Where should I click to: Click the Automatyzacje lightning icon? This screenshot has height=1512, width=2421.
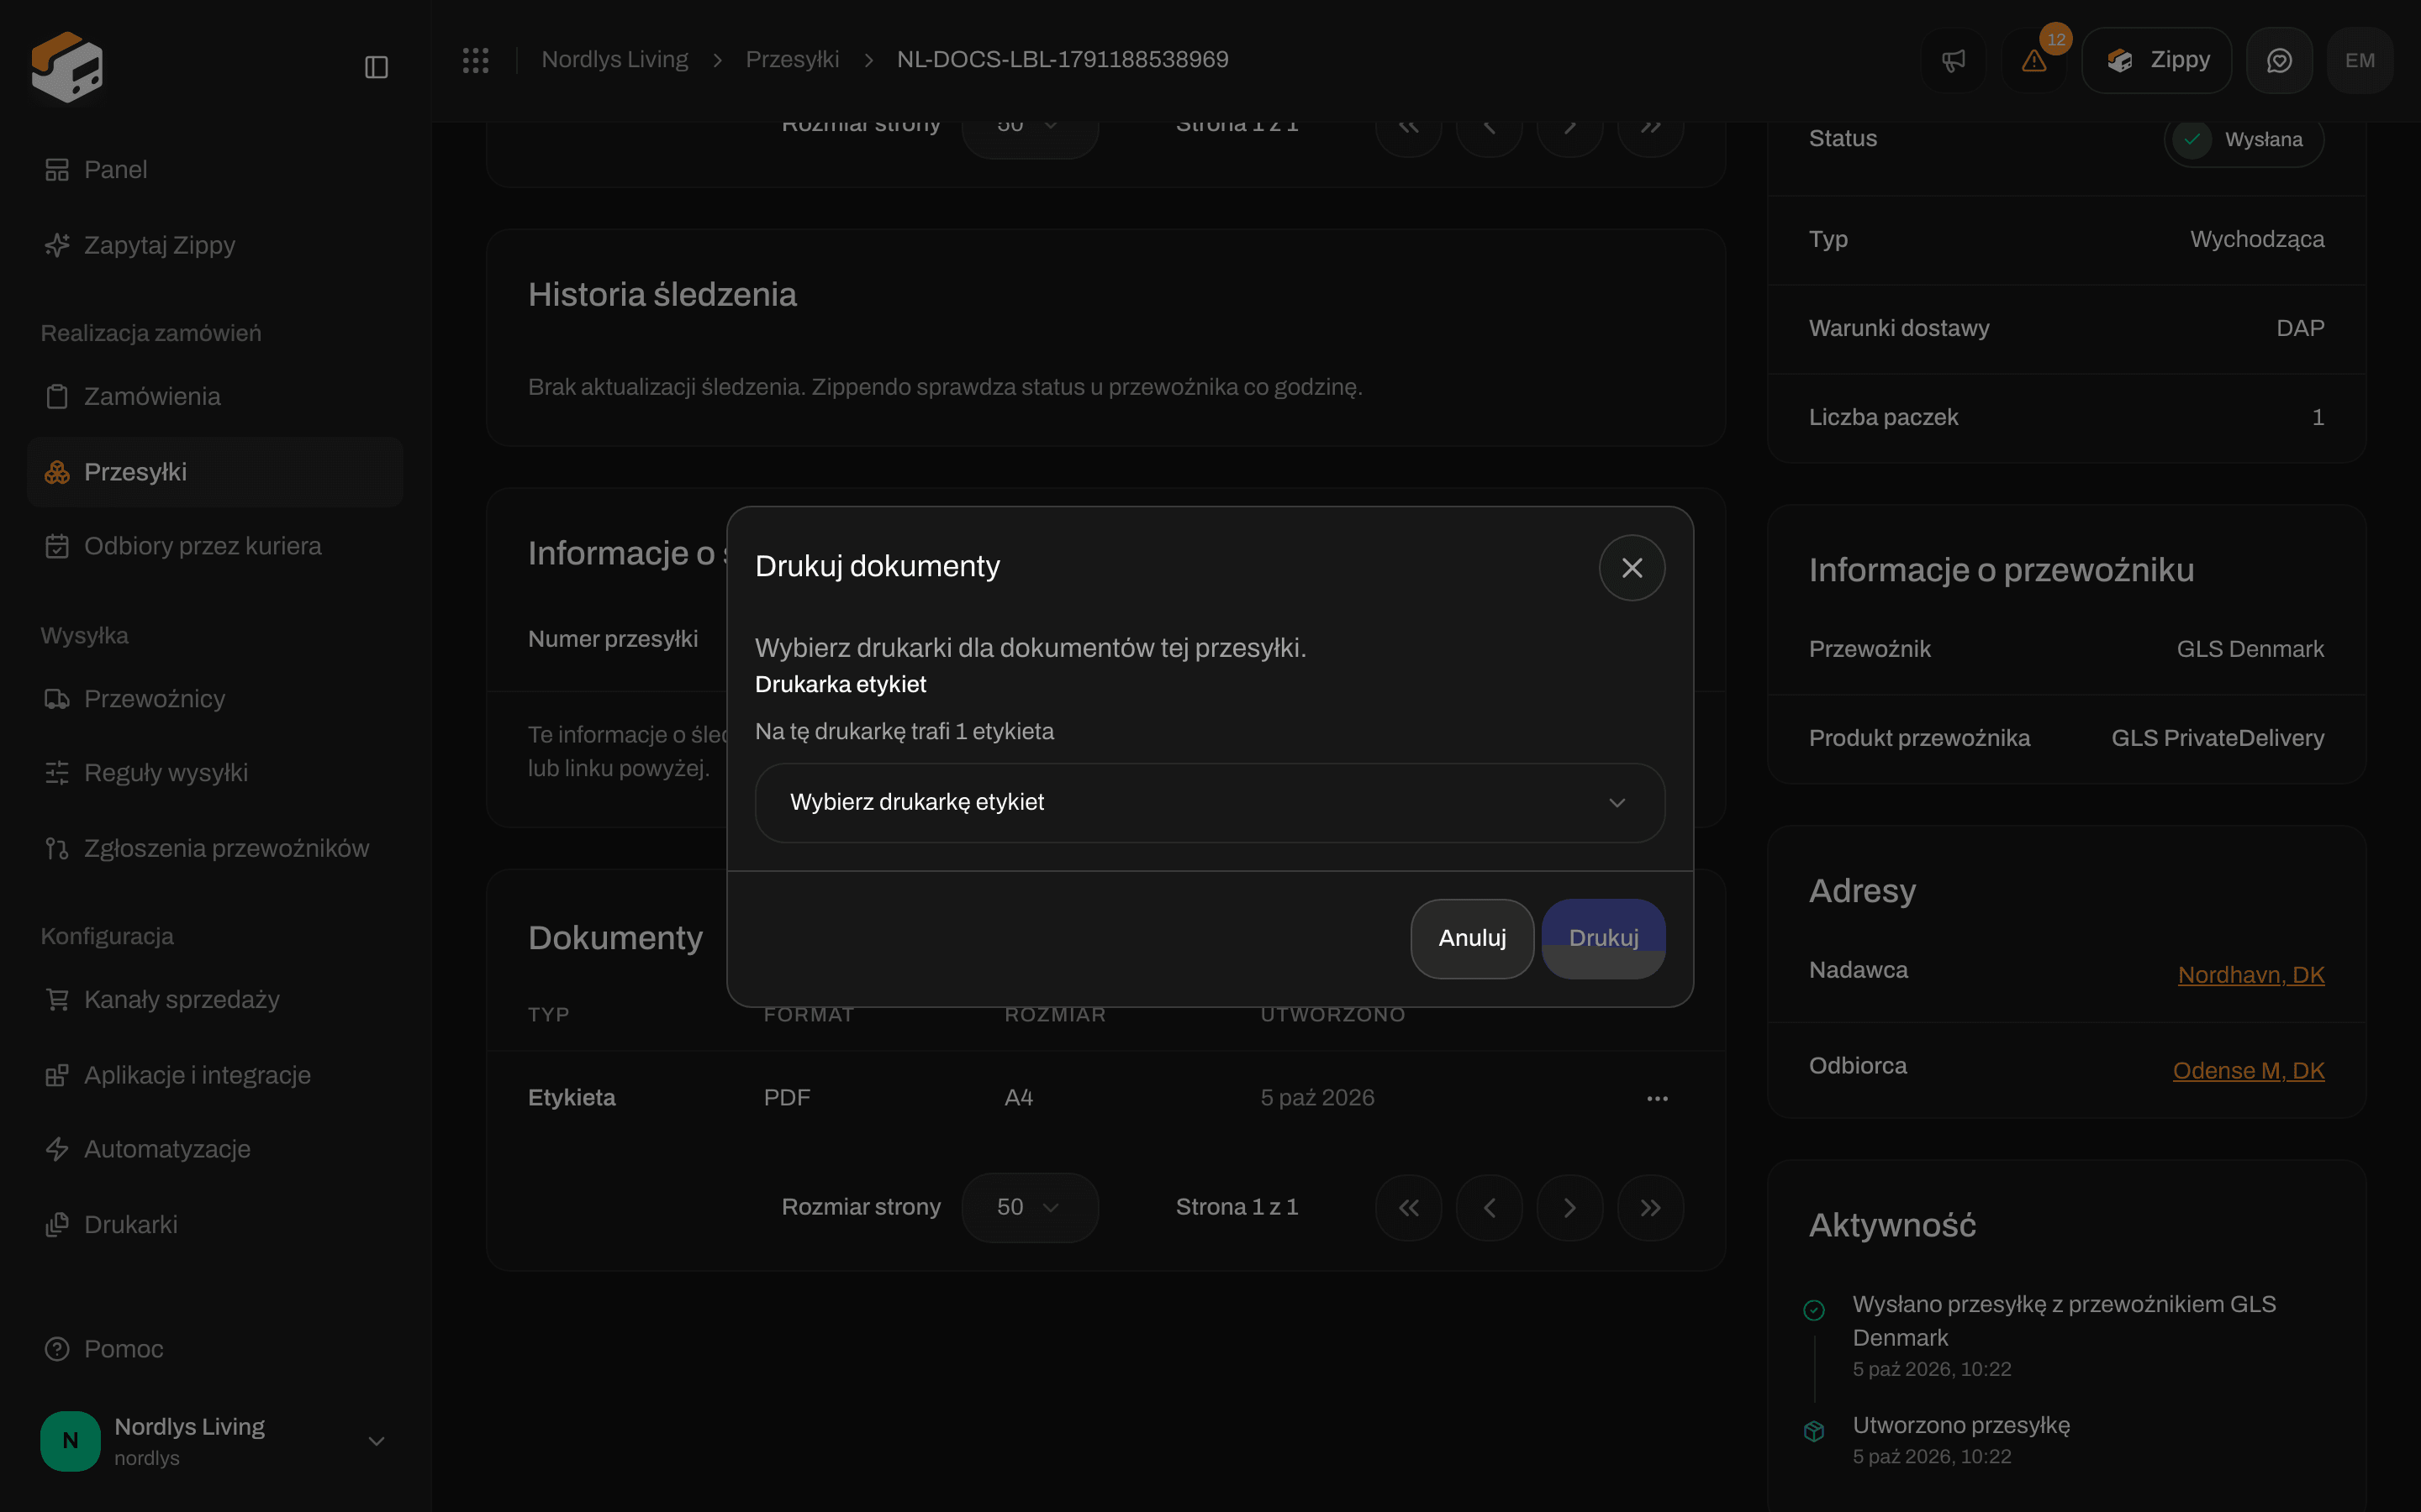click(57, 1149)
